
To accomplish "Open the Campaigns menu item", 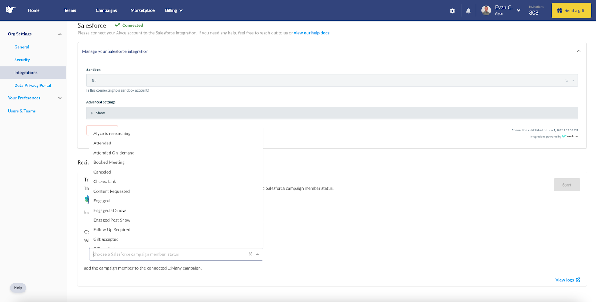I will [106, 10].
